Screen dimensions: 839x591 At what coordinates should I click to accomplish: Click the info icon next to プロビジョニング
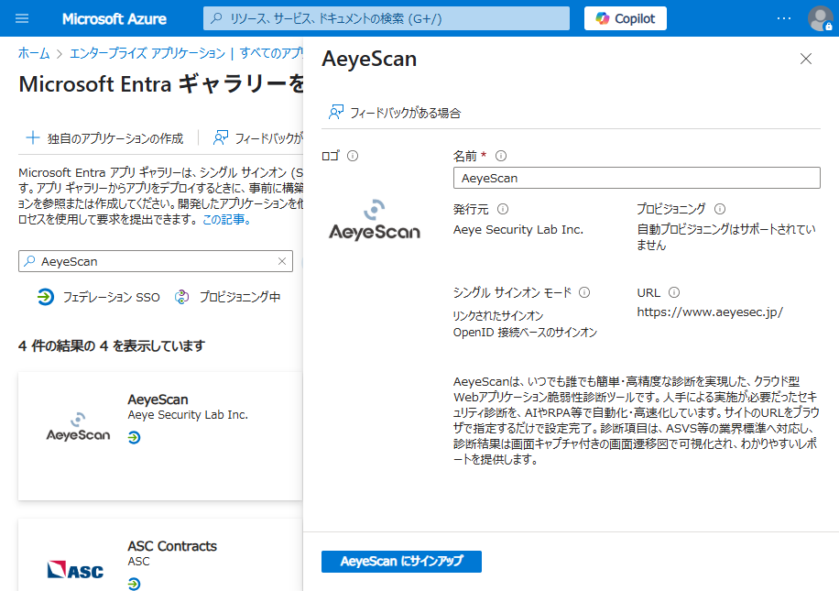[720, 209]
